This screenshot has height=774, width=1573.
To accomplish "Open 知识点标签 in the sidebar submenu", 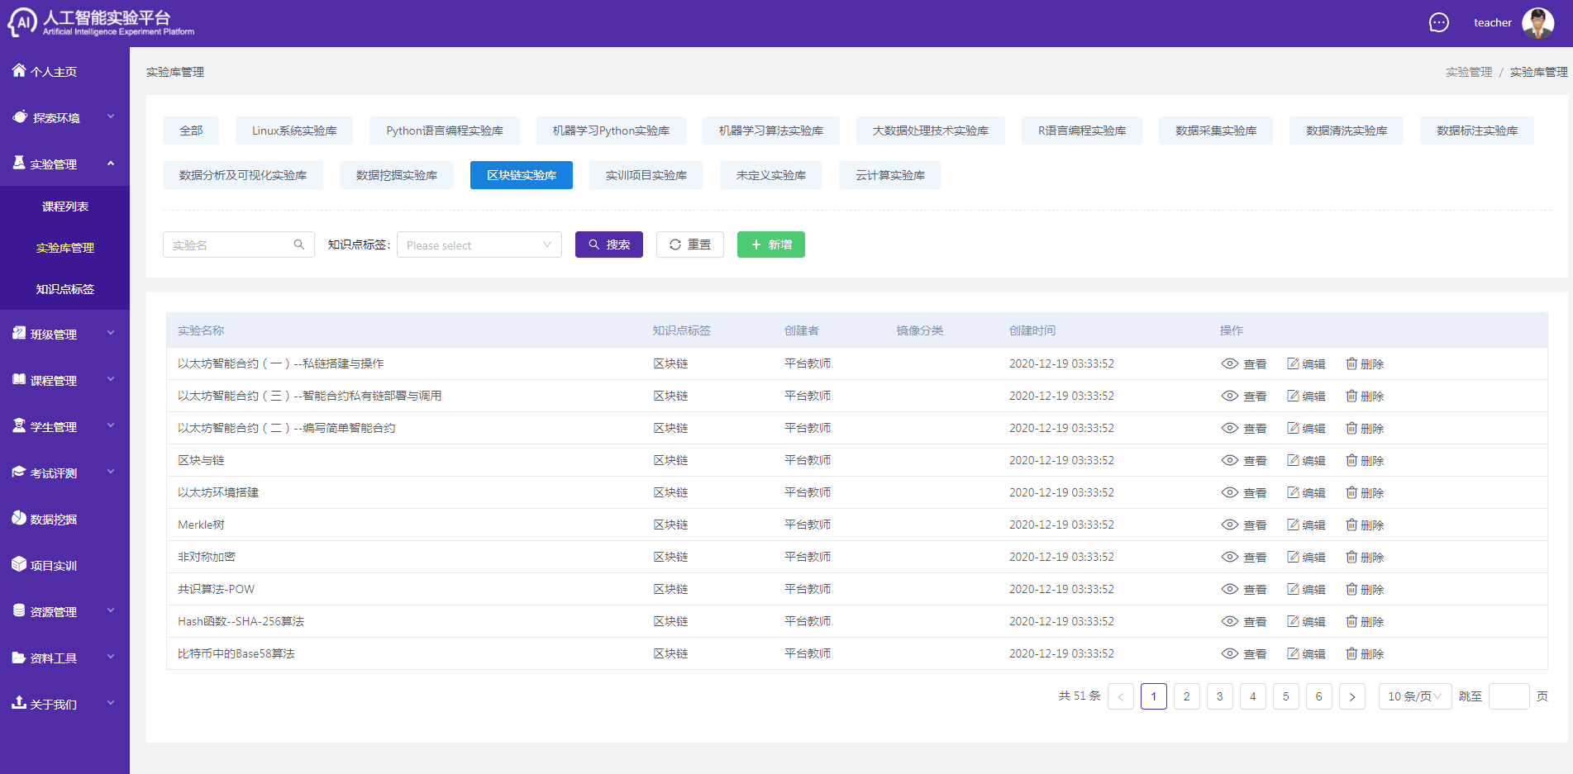I will pos(64,289).
